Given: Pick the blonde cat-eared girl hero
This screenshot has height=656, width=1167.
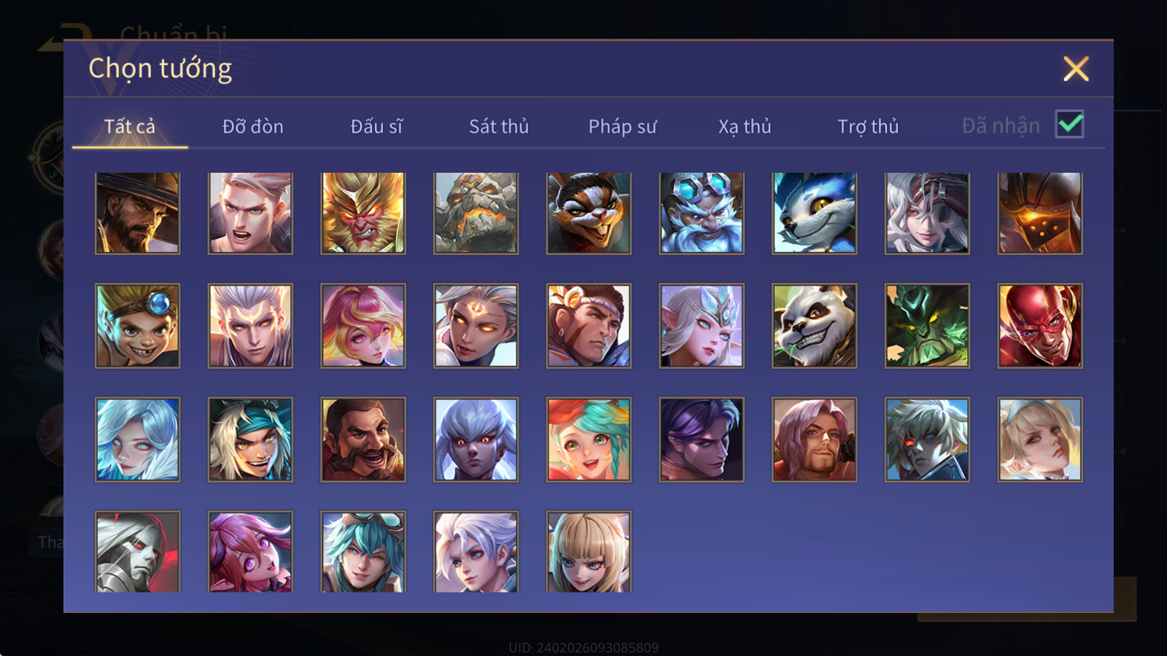Looking at the screenshot, I should click(589, 551).
